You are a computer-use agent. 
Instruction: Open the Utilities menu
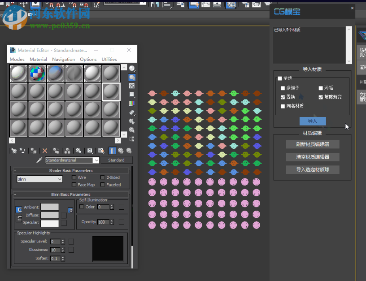pos(109,59)
